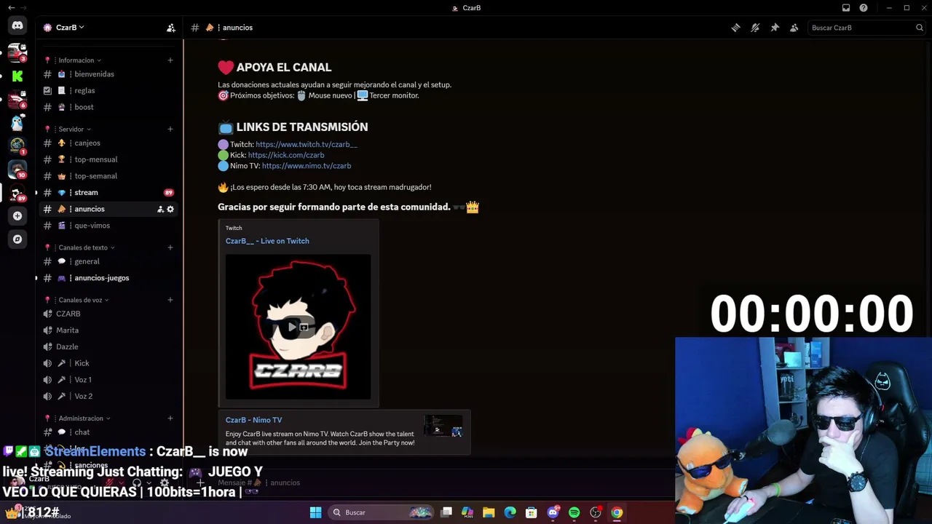The image size is (932, 524).
Task: Open the canjeos channel
Action: pyautogui.click(x=109, y=143)
